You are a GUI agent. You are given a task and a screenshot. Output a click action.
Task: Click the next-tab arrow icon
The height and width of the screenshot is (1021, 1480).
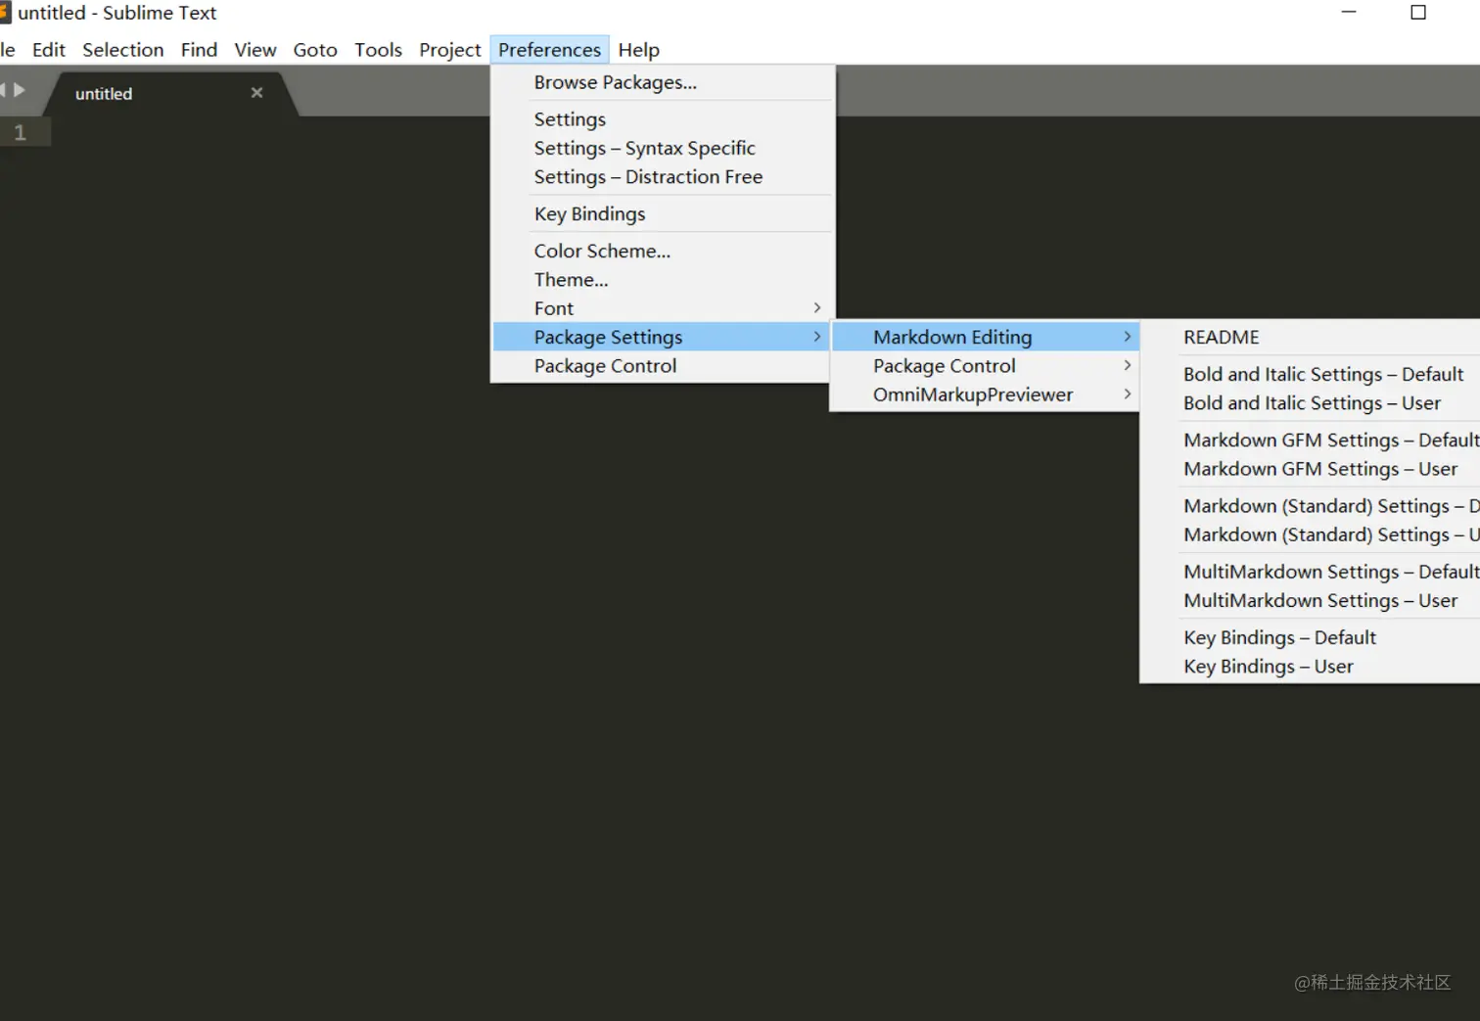pyautogui.click(x=22, y=89)
